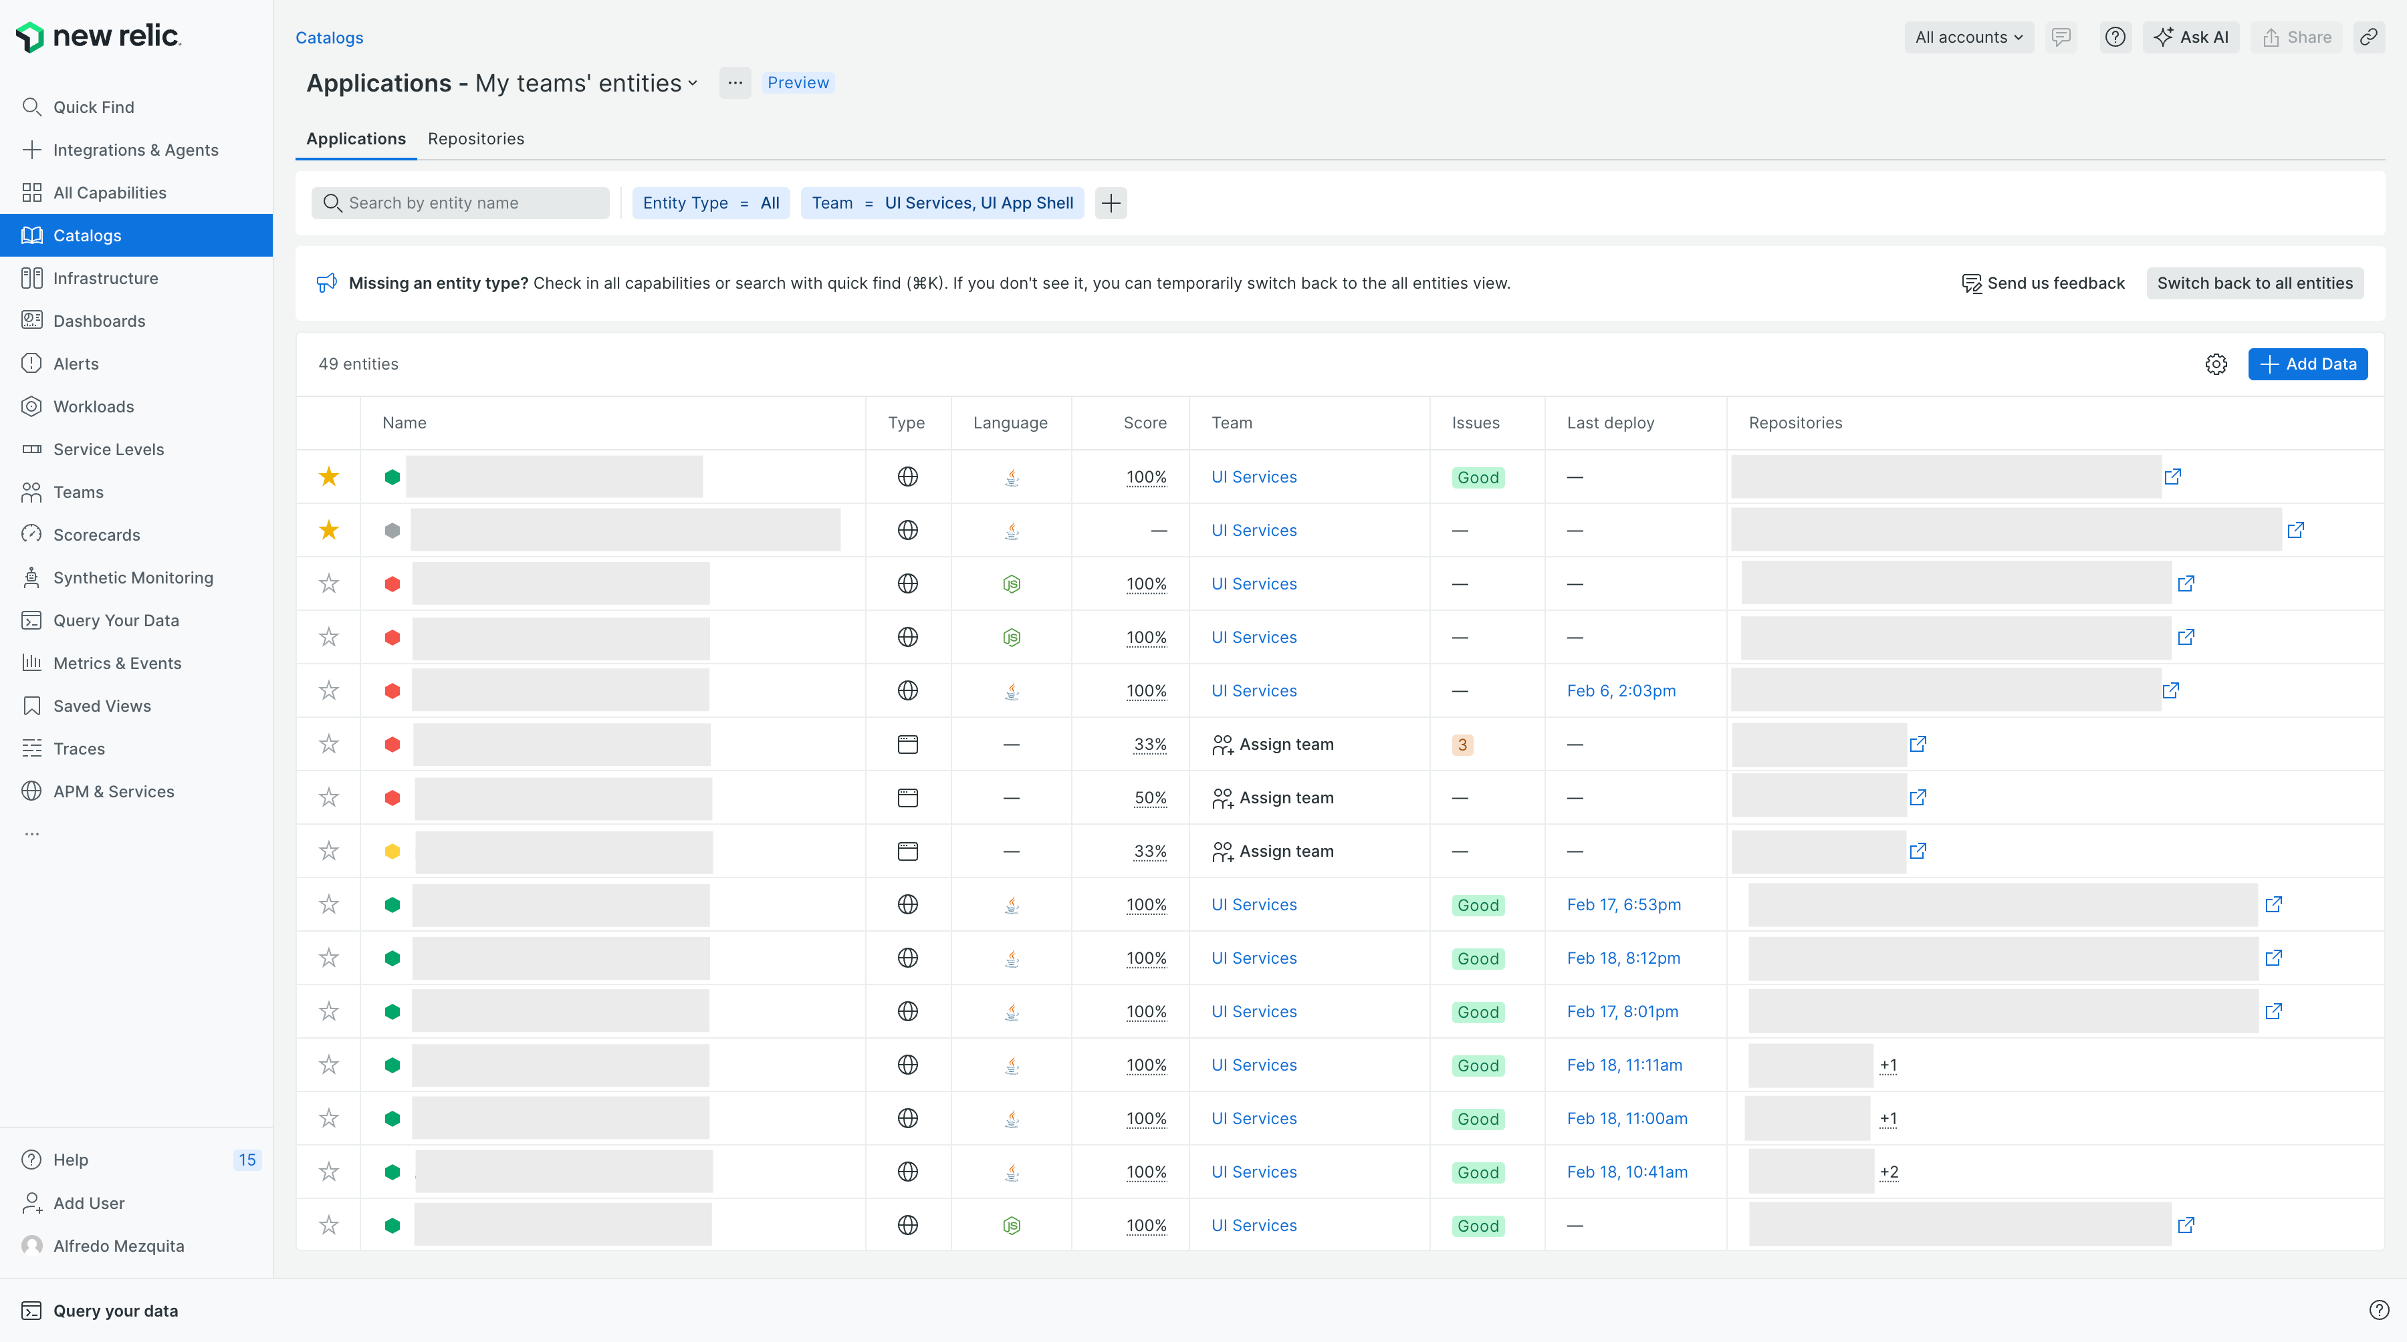The image size is (2407, 1342).
Task: Switch to the Repositories tab
Action: click(x=475, y=139)
